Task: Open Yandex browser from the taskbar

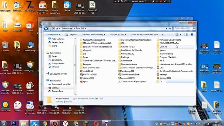Action: click(x=65, y=123)
